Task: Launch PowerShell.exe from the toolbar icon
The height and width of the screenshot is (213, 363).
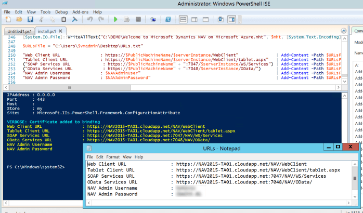Action: click(x=169, y=20)
